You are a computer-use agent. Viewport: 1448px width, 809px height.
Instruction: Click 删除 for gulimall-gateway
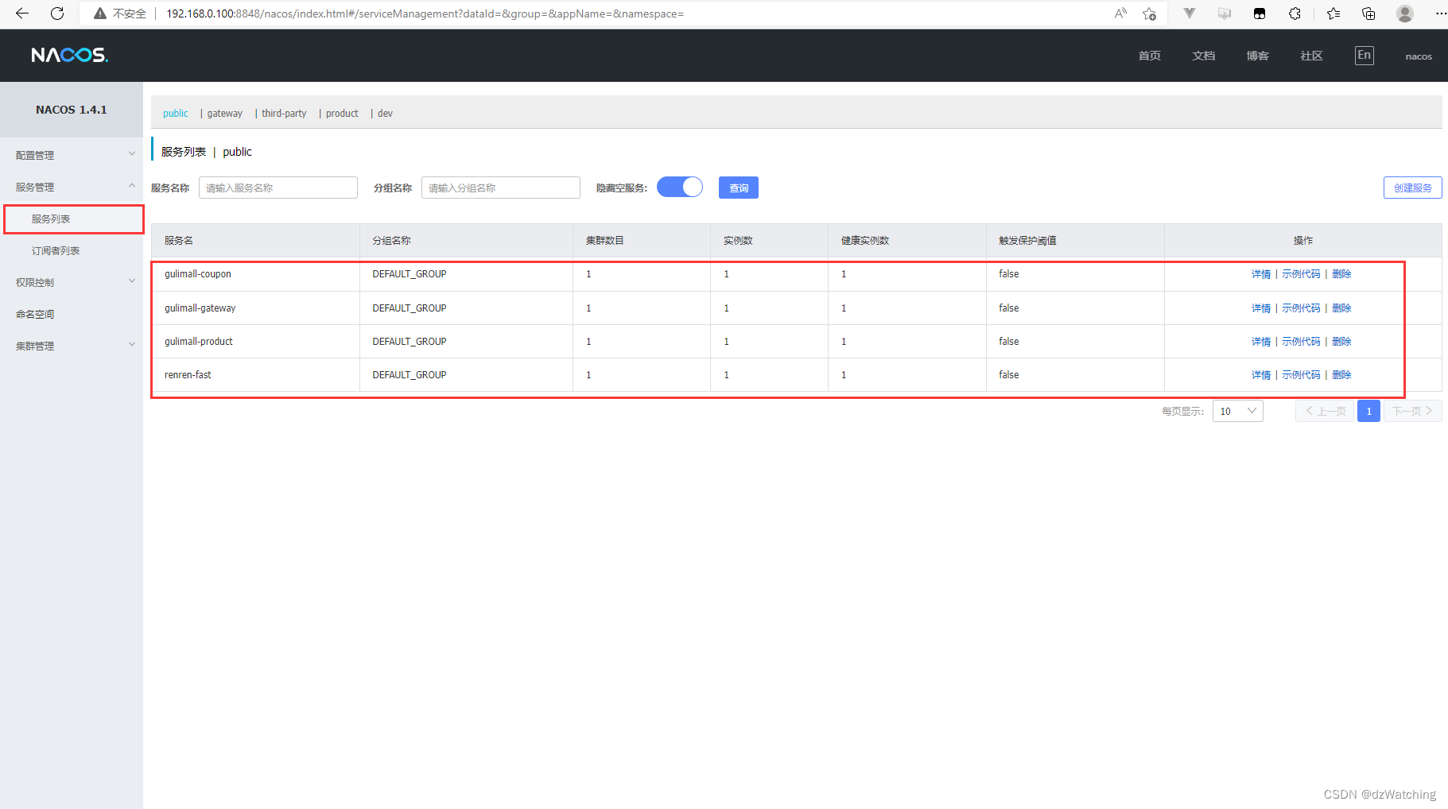pyautogui.click(x=1341, y=308)
